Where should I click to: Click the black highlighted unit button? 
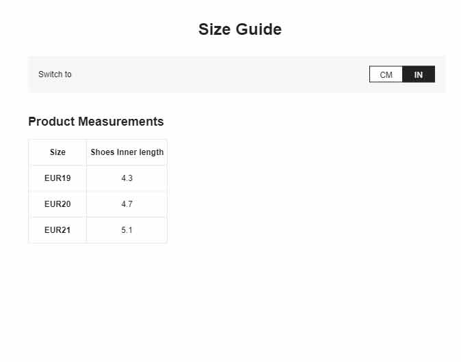click(419, 74)
